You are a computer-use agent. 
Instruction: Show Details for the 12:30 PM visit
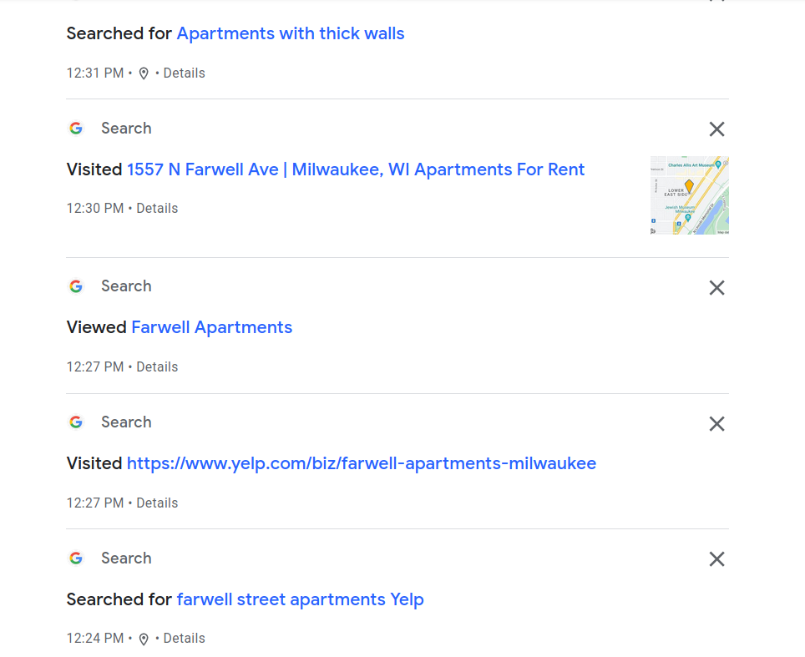coord(157,209)
